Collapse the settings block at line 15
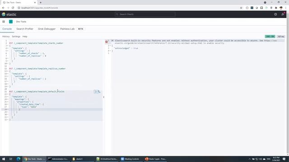This screenshot has width=289, height=162. pyautogui.click(x=8, y=76)
